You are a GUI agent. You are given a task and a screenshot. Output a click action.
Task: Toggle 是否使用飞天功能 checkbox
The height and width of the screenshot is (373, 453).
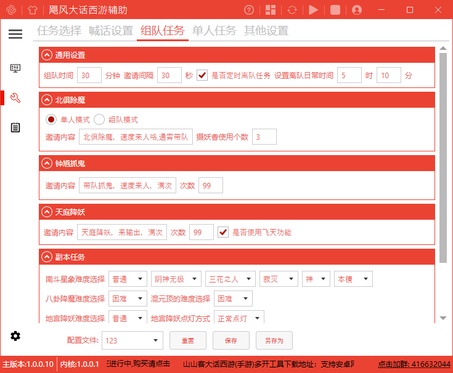[223, 232]
